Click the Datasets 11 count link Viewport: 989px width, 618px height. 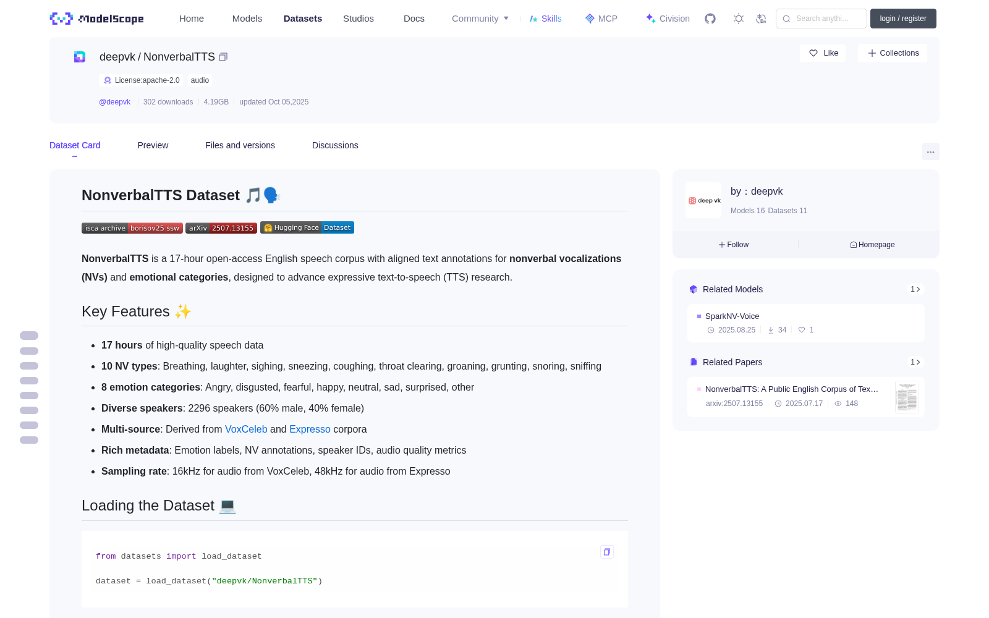[787, 211]
